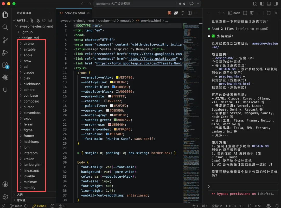281x208 pixels.
Task: Split the editor to the right
Action: pos(190,13)
